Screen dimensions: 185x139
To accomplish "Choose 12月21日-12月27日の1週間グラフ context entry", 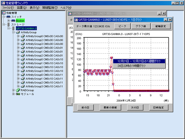I will [x=139, y=61].
